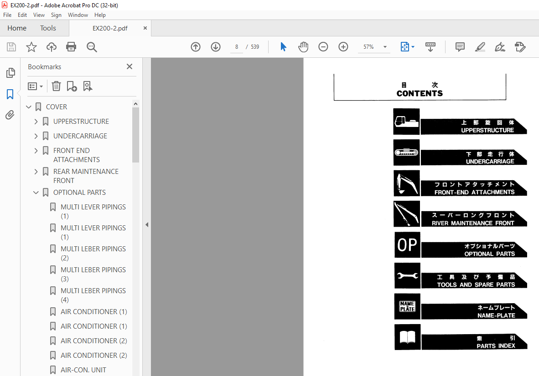The width and height of the screenshot is (539, 376).
Task: Collapse the OPTIONAL PARTS bookmark
Action: (x=36, y=193)
